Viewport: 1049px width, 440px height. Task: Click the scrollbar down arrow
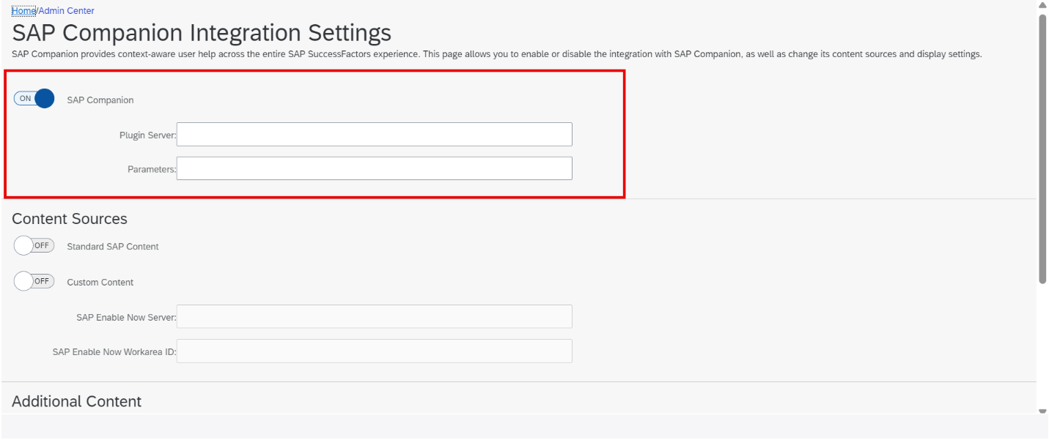(x=1042, y=411)
